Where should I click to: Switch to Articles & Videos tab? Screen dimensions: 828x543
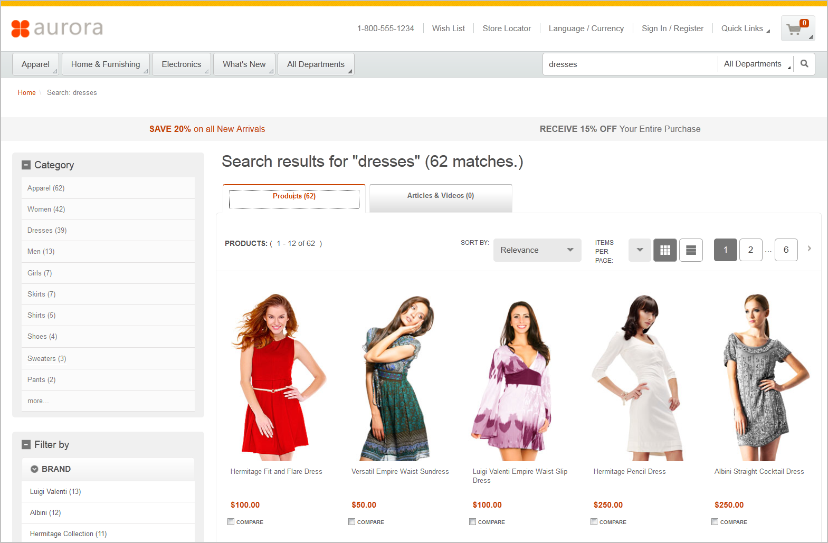point(441,196)
